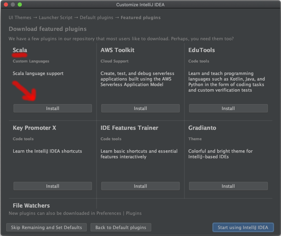
Task: Minimize the window with yellow button
Action: 13,5
